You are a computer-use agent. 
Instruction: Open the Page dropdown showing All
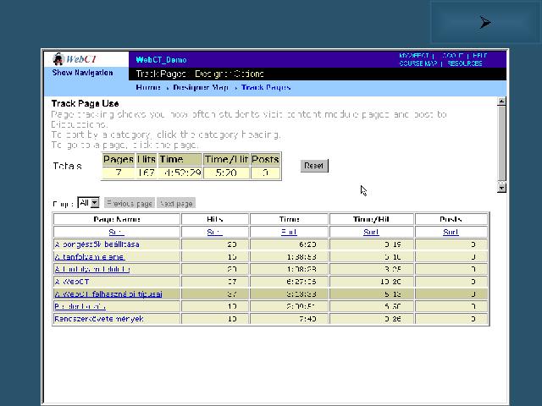88,203
